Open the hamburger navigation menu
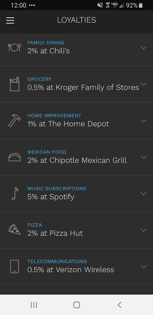 (x=10, y=20)
